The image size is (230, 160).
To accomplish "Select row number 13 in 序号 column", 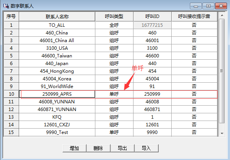I will click(x=11, y=117).
